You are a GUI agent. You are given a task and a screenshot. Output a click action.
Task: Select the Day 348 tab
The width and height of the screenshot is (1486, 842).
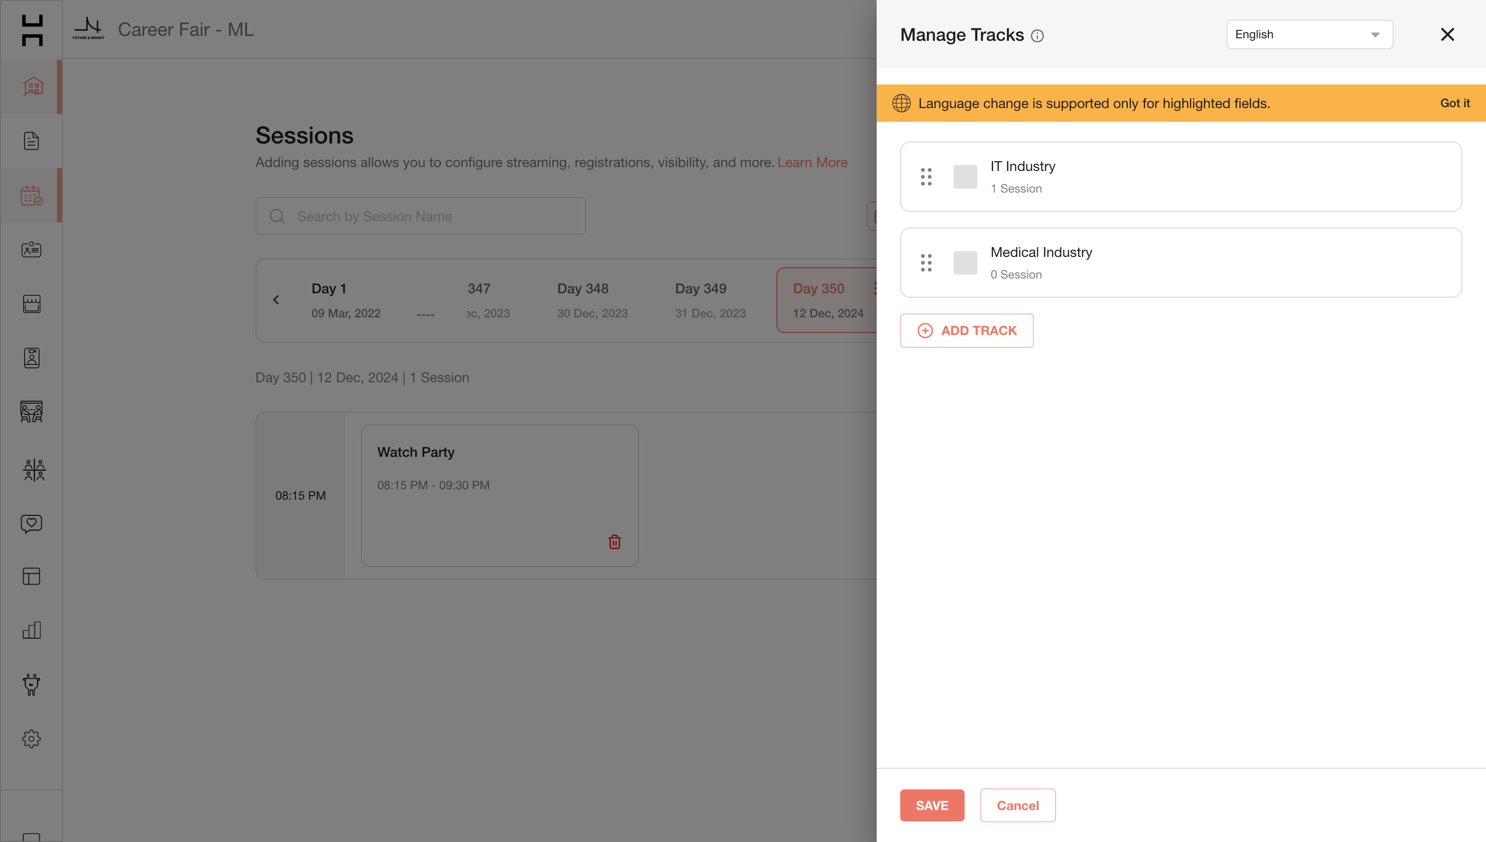(x=592, y=300)
